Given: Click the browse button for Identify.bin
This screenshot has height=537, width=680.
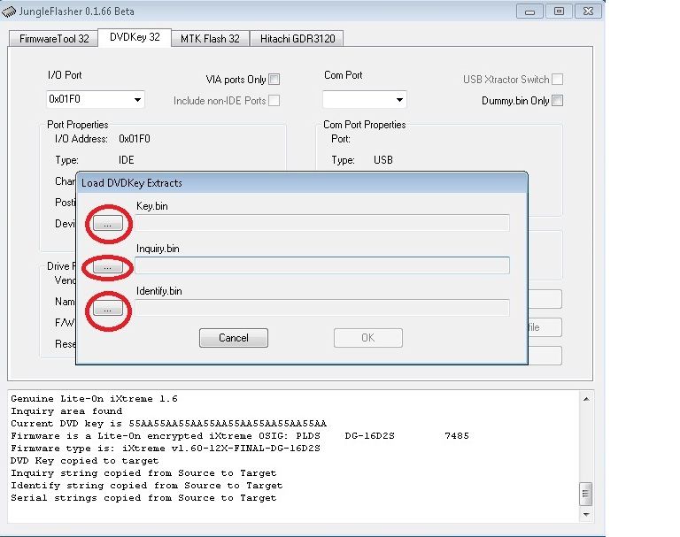Looking at the screenshot, I should [x=107, y=309].
